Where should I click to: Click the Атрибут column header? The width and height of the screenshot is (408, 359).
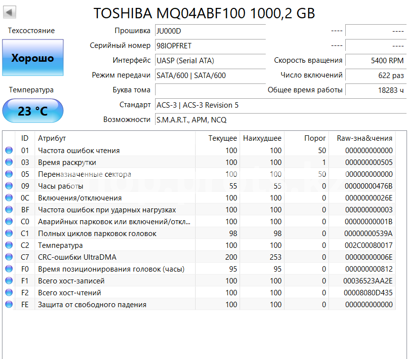pos(52,138)
